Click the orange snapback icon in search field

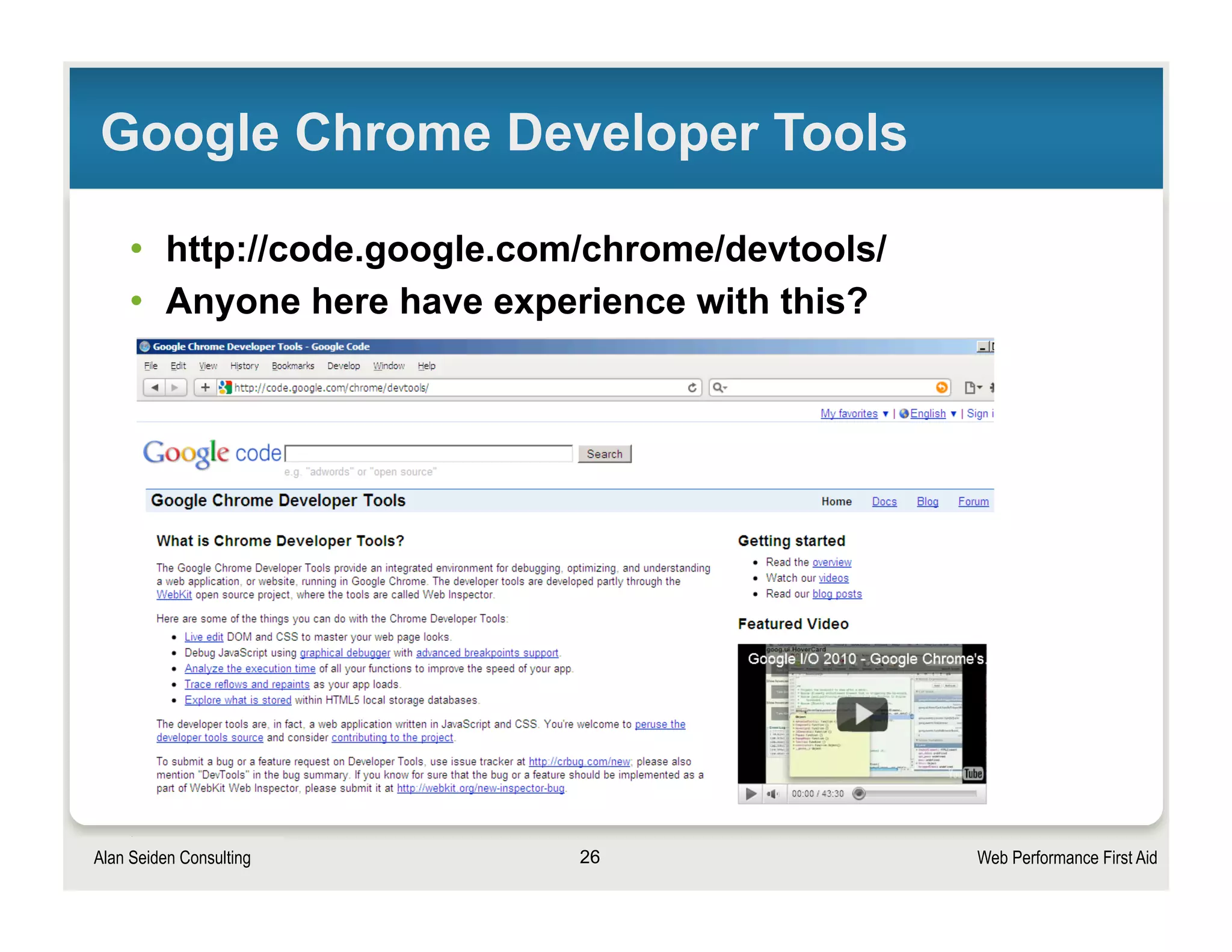941,388
